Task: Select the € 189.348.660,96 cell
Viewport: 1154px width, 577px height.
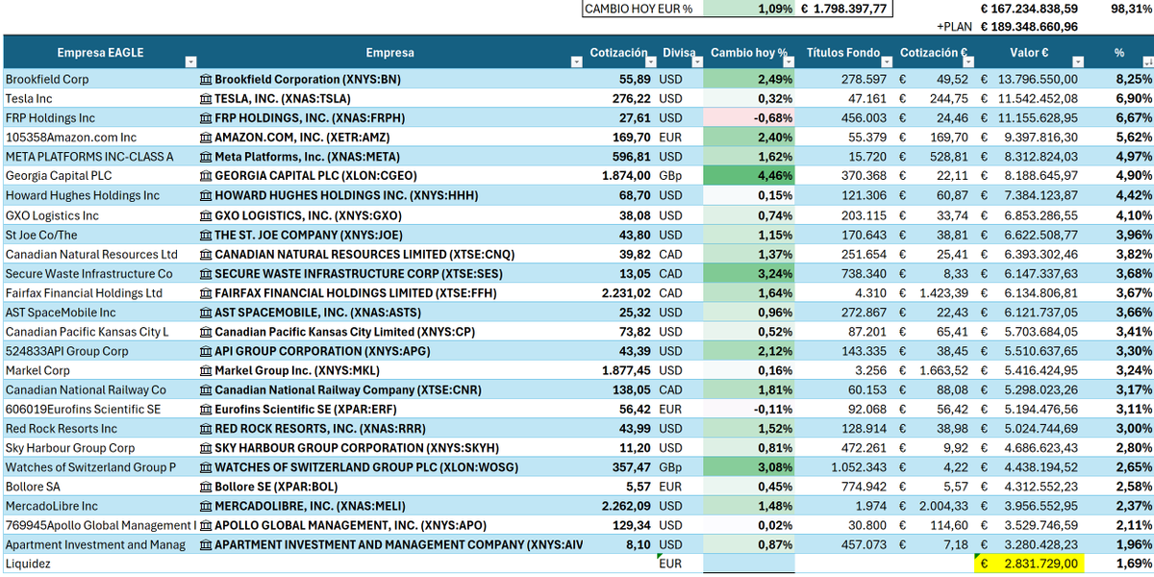Action: (1028, 27)
